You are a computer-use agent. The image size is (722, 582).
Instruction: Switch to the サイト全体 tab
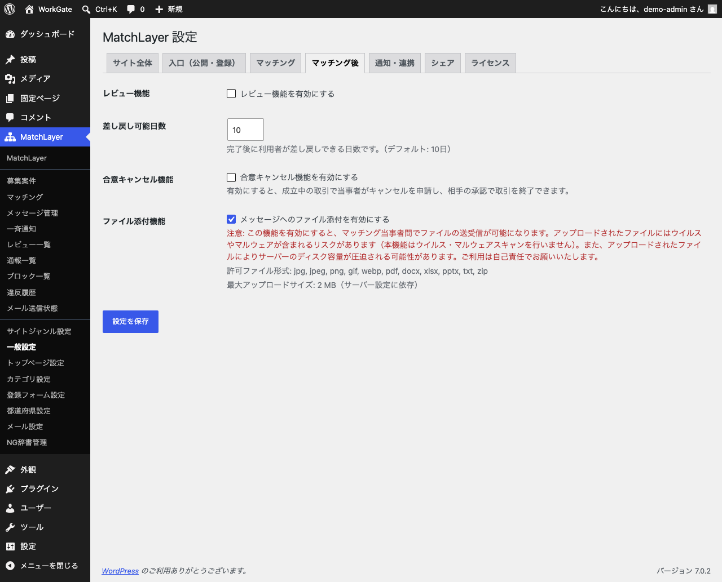133,63
